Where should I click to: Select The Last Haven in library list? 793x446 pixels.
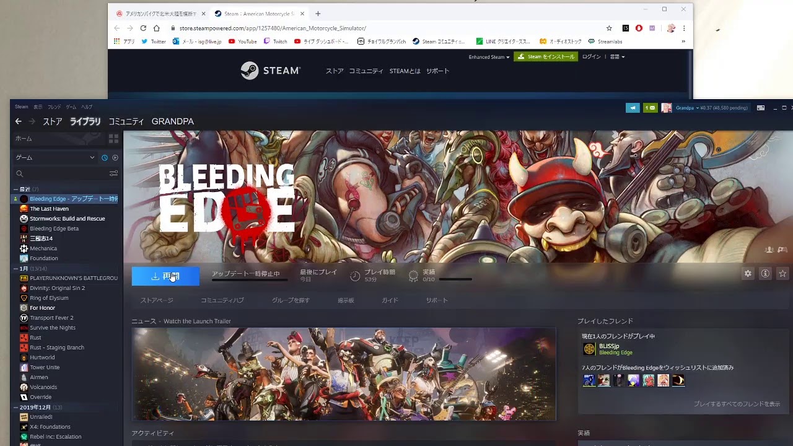click(x=49, y=209)
